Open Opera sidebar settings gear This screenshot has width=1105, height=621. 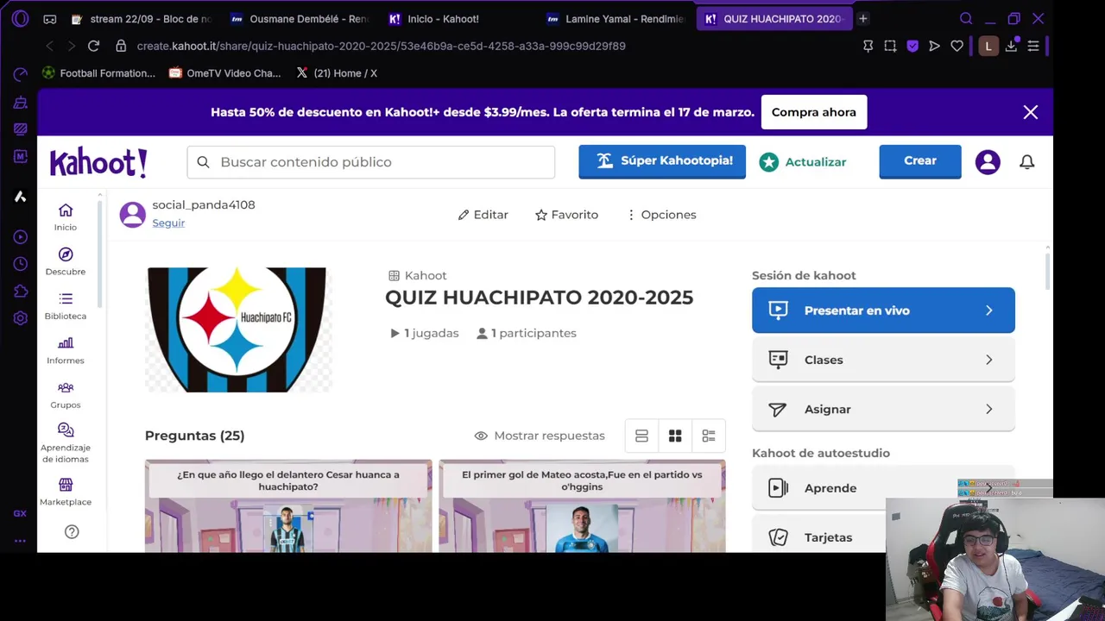click(20, 318)
